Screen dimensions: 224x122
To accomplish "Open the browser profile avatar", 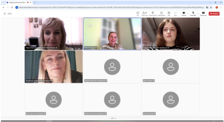I will tap(217, 7).
